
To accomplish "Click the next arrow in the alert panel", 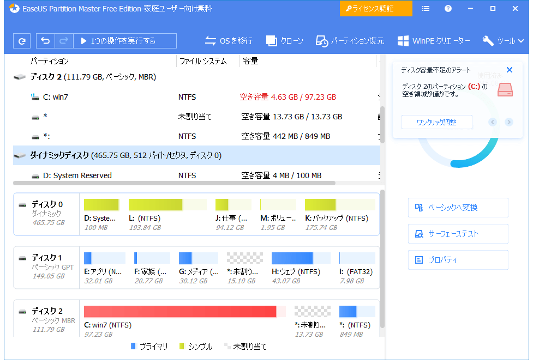I will [508, 122].
